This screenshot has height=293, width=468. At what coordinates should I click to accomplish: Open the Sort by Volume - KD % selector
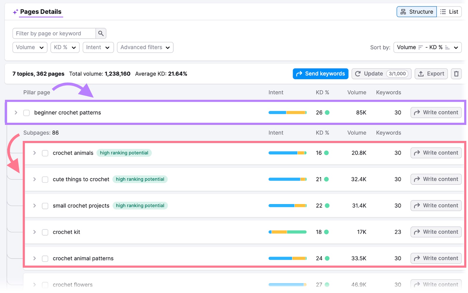point(427,47)
